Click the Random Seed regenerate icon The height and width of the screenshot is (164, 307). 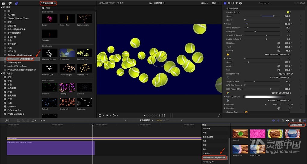point(292,74)
